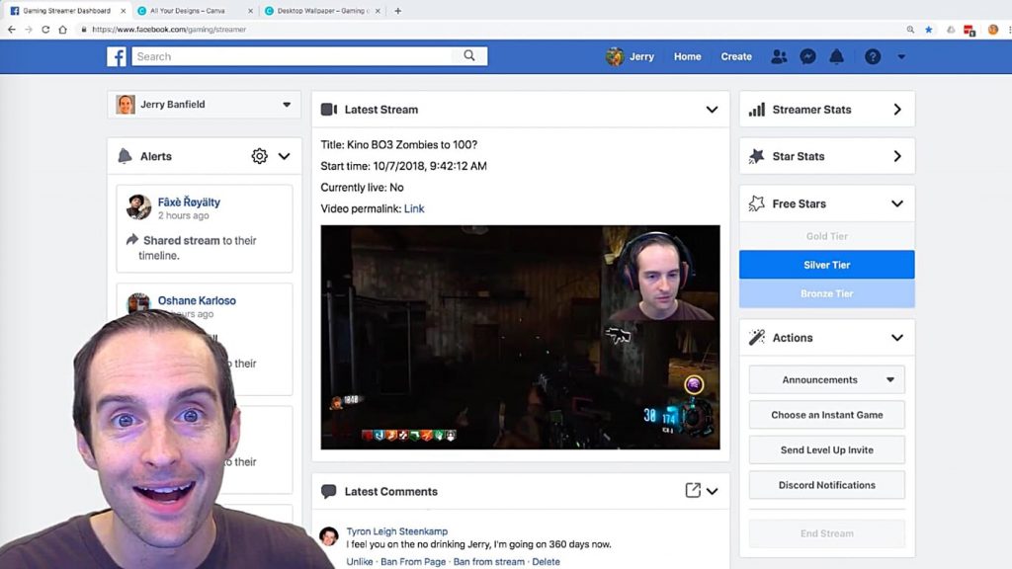
Task: Switch to the Gaming Streamer Dashboard tab
Action: coord(67,11)
